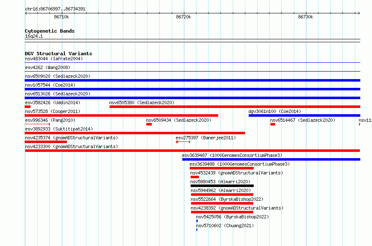Open the nsv6505380 (Sedlazeck2020) red bar

coord(235,107)
